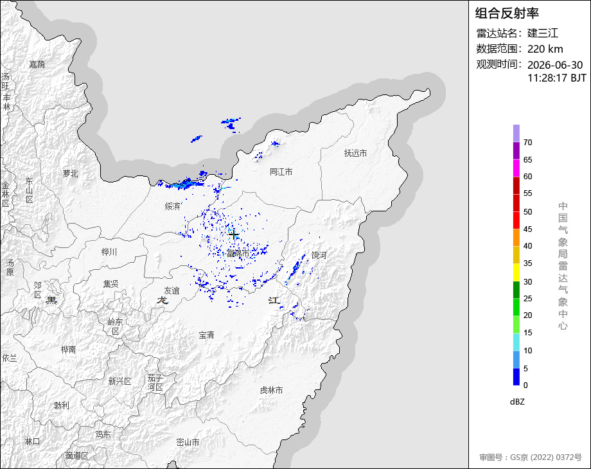Viewport: 591px width, 469px height.
Task: Click the 集贤 map label
Action: coord(110,284)
